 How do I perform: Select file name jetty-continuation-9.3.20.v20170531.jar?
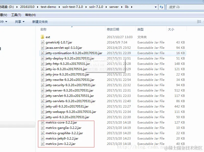click(x=74, y=53)
